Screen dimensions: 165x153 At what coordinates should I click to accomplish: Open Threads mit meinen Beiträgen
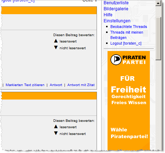click(x=127, y=35)
